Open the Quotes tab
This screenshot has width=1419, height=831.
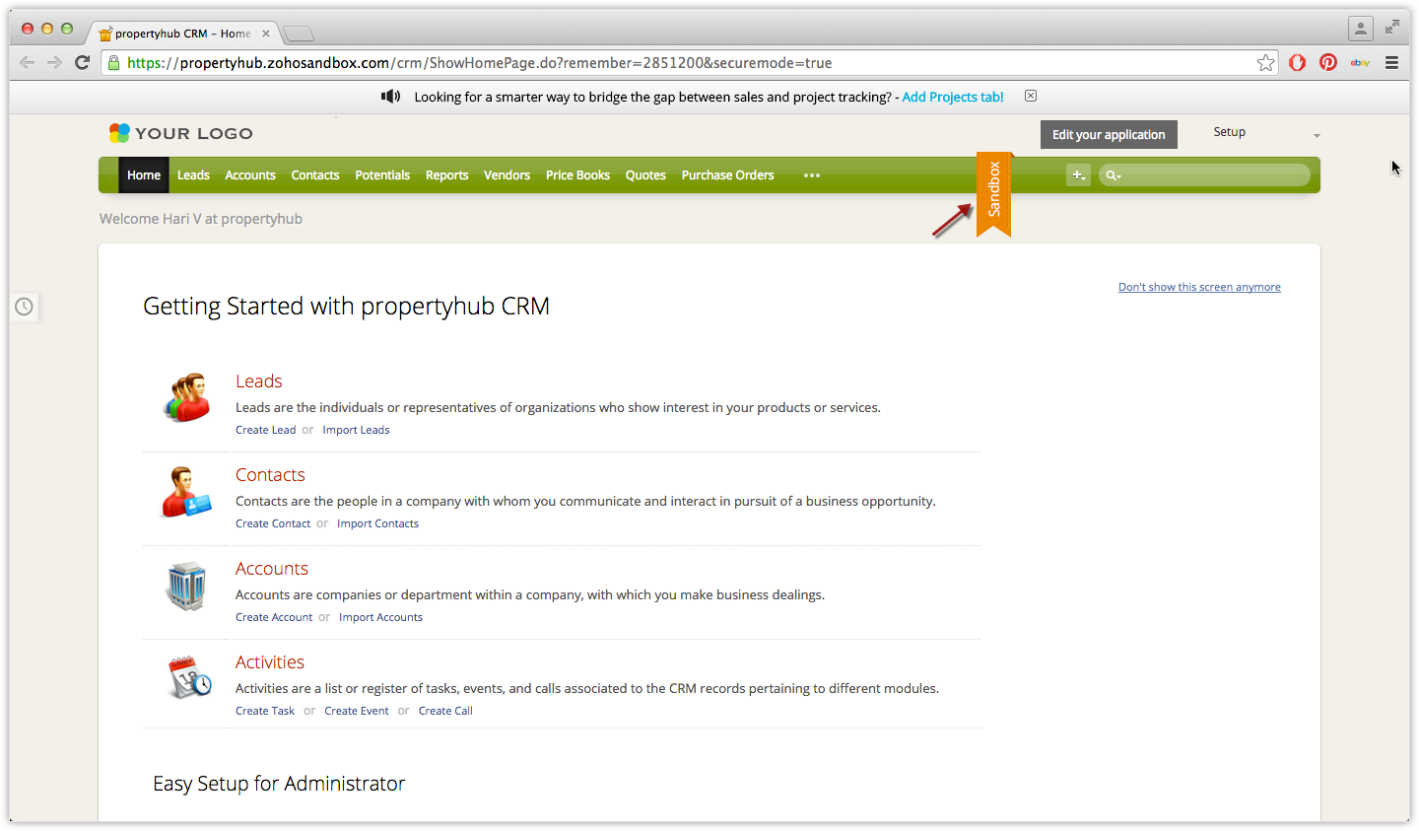coord(645,175)
